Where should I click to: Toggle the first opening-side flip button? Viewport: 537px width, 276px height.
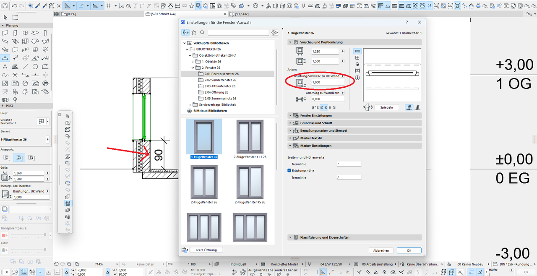pos(409,107)
